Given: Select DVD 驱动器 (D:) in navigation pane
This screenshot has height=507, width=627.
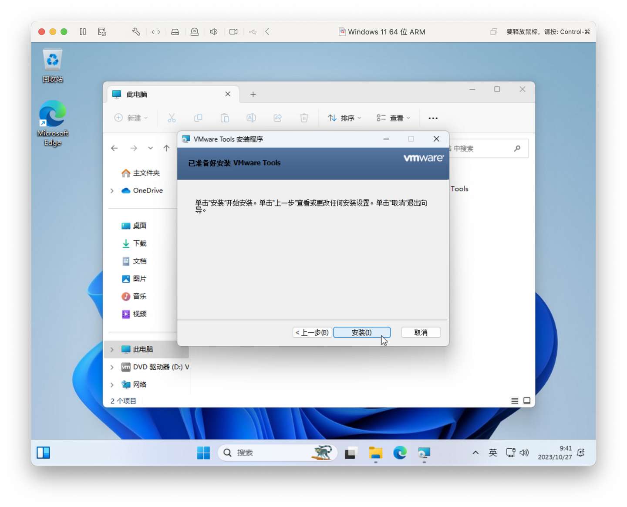Looking at the screenshot, I should pyautogui.click(x=155, y=367).
